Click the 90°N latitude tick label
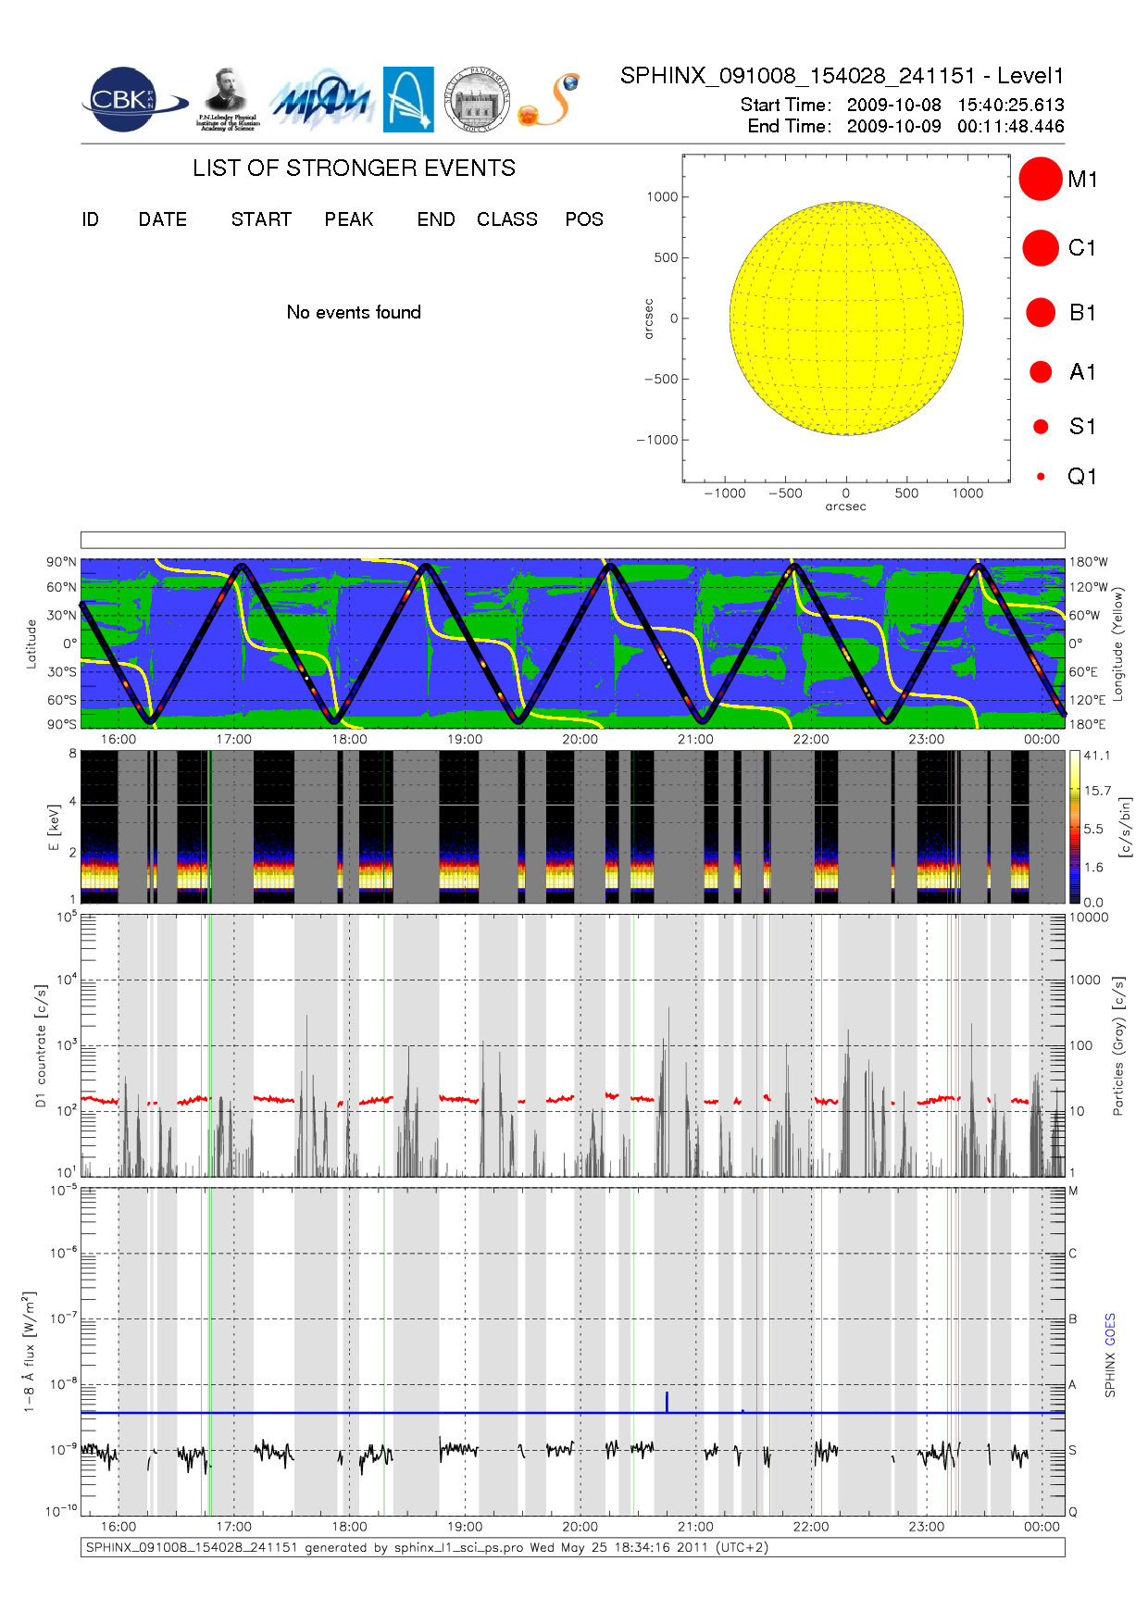 pyautogui.click(x=61, y=562)
